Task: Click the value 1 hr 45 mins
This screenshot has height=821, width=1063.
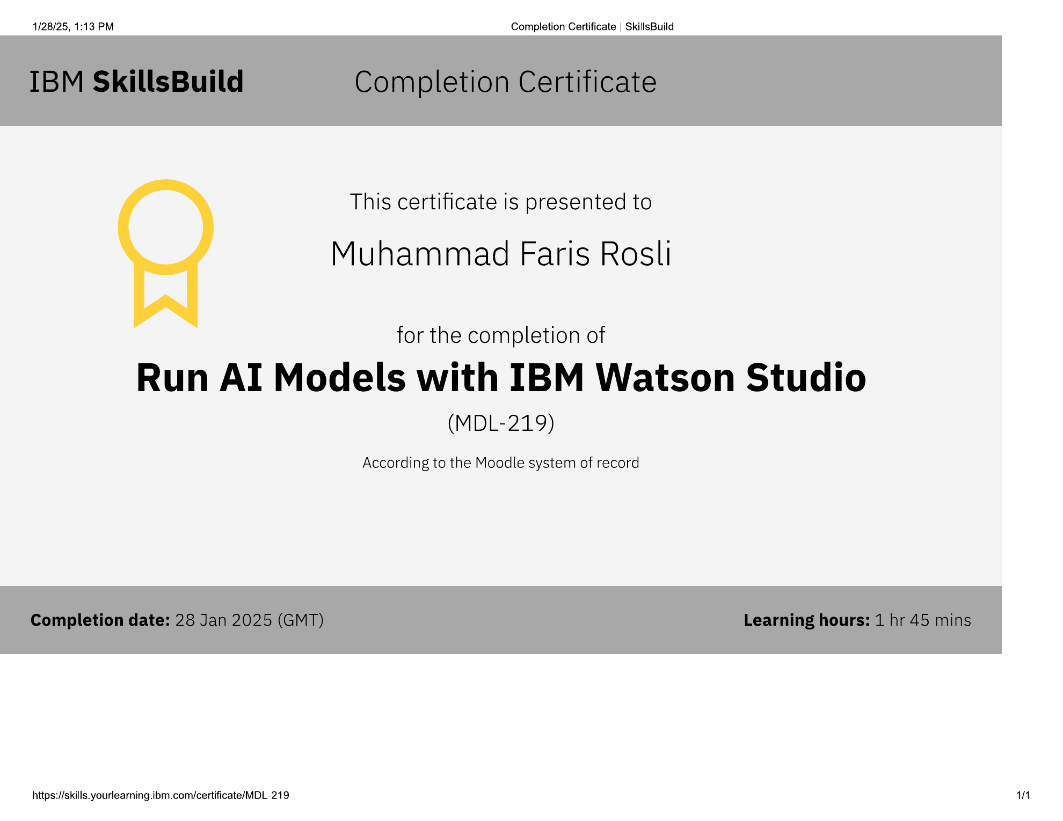Action: [x=923, y=620]
